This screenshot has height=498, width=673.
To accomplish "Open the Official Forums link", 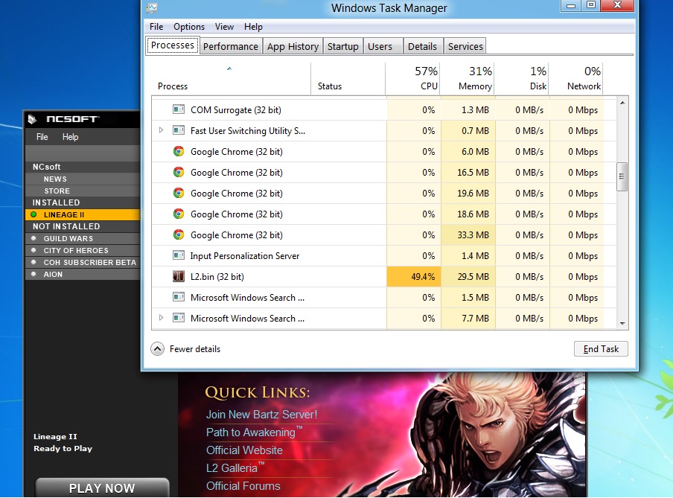I will pos(243,485).
